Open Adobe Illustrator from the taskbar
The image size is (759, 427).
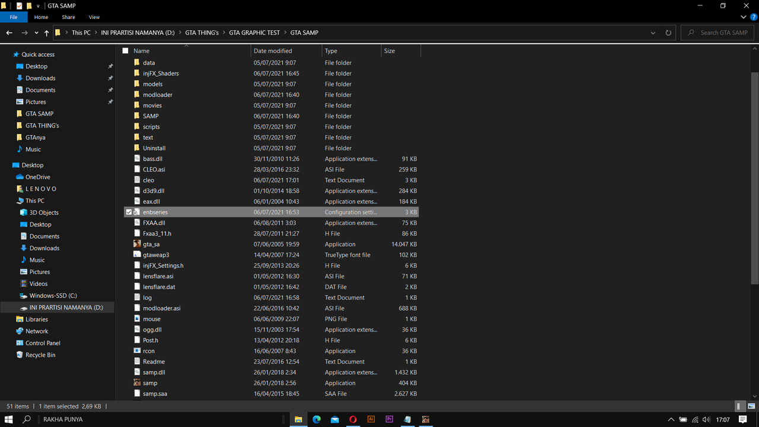[x=371, y=419]
